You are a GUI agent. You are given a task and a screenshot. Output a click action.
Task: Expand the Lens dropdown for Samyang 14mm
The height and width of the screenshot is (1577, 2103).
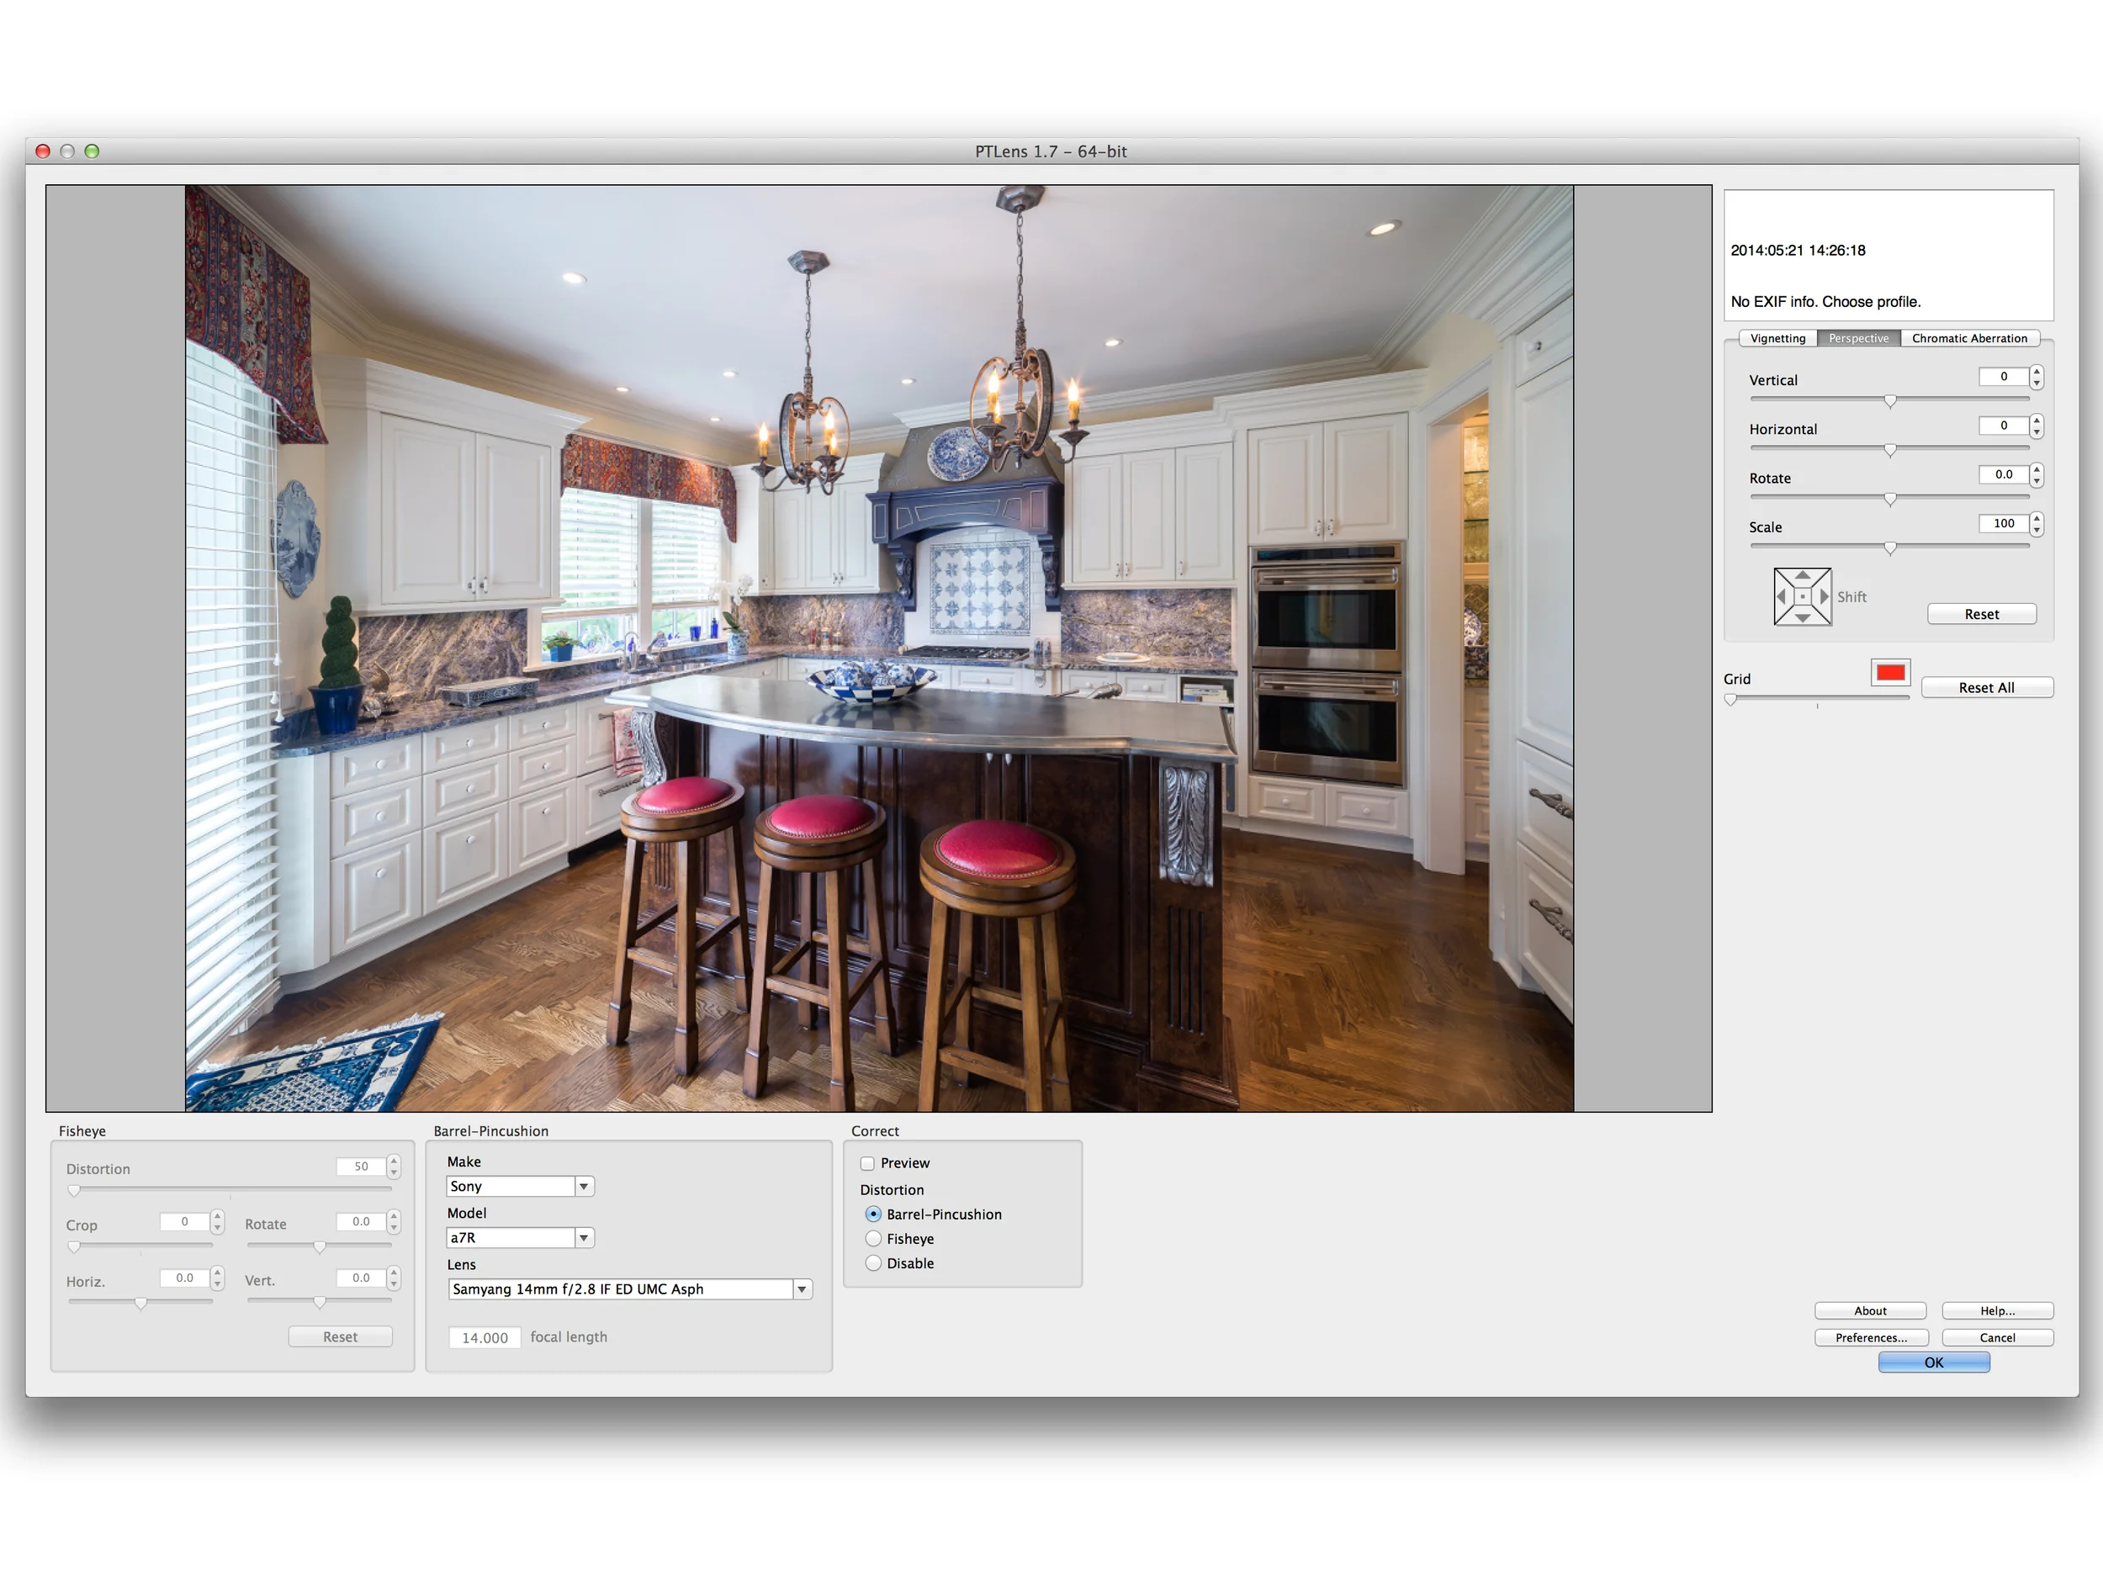coord(802,1289)
